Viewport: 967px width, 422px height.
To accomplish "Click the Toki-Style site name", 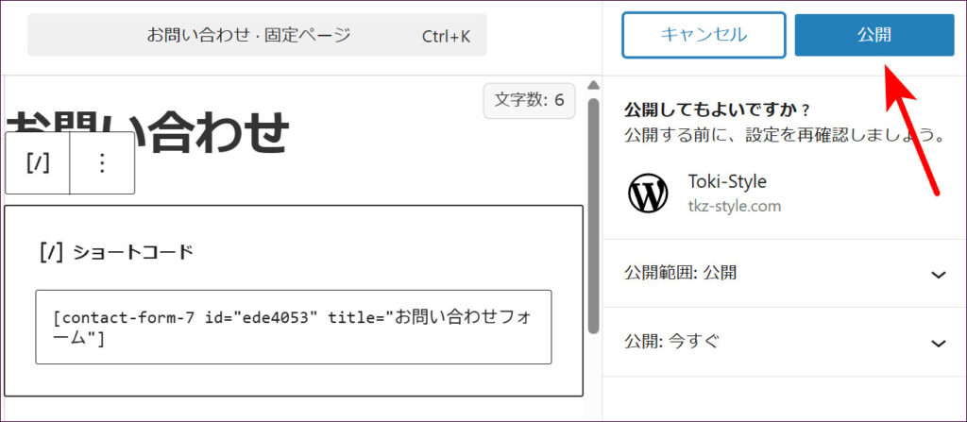I will (x=727, y=182).
